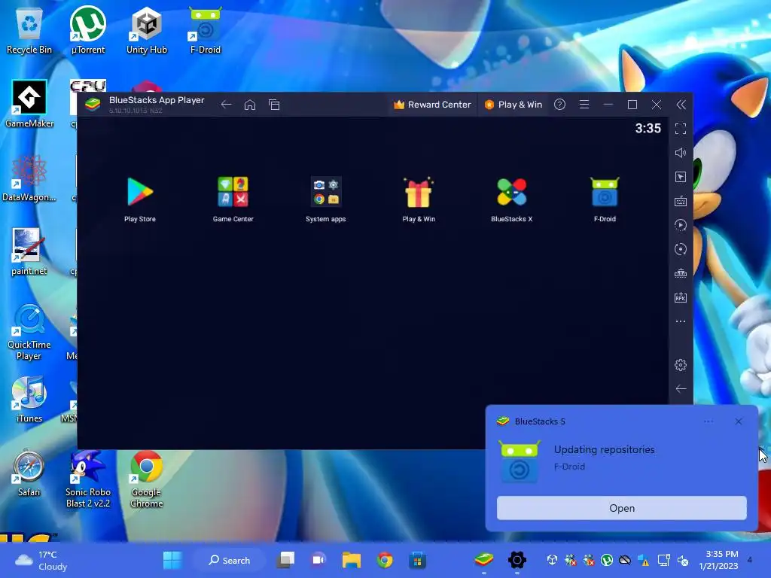This screenshot has height=578, width=771.
Task: Open recent apps multi-window icon
Action: 274,105
